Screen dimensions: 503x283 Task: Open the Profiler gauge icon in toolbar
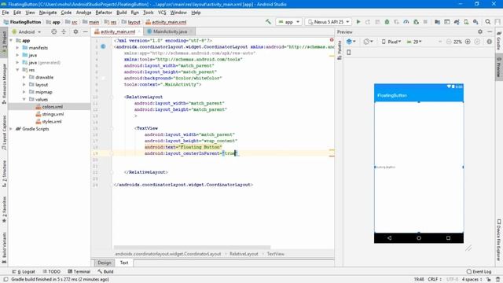pyautogui.click(x=406, y=22)
